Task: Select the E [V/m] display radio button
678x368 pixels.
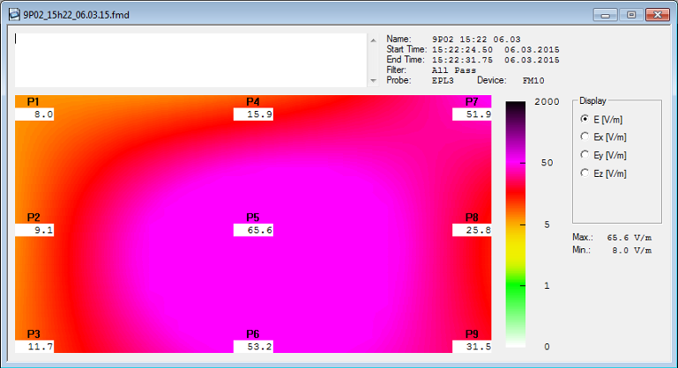Action: [585, 119]
